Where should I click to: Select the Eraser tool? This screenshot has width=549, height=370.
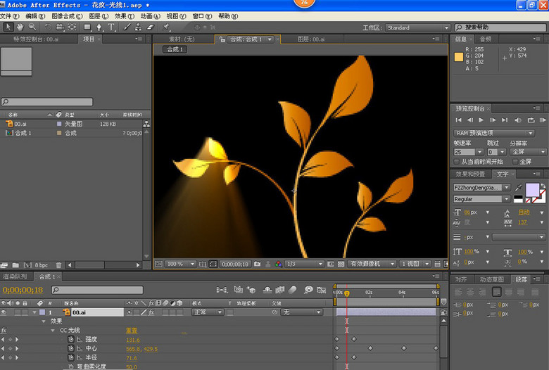149,27
